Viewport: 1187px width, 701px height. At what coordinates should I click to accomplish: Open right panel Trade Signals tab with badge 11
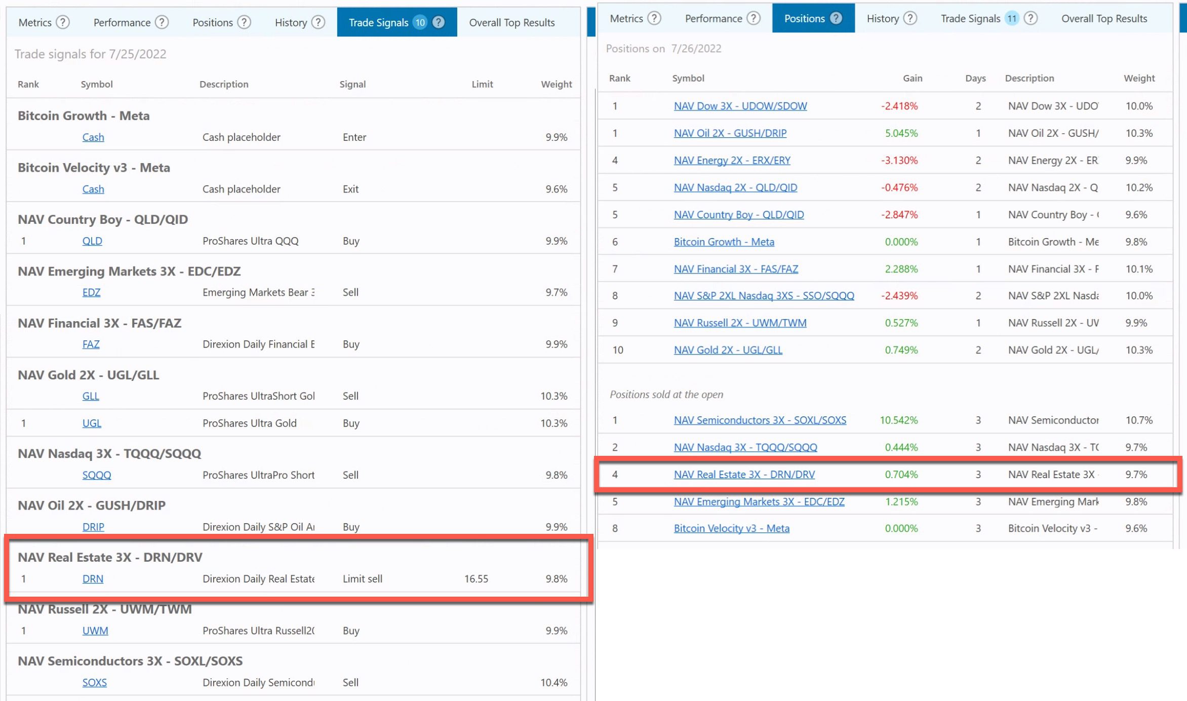pyautogui.click(x=971, y=19)
